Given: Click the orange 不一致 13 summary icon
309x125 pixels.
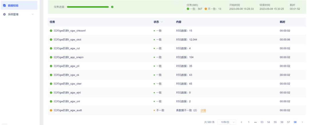Looking at the screenshot, I should 206,9.
